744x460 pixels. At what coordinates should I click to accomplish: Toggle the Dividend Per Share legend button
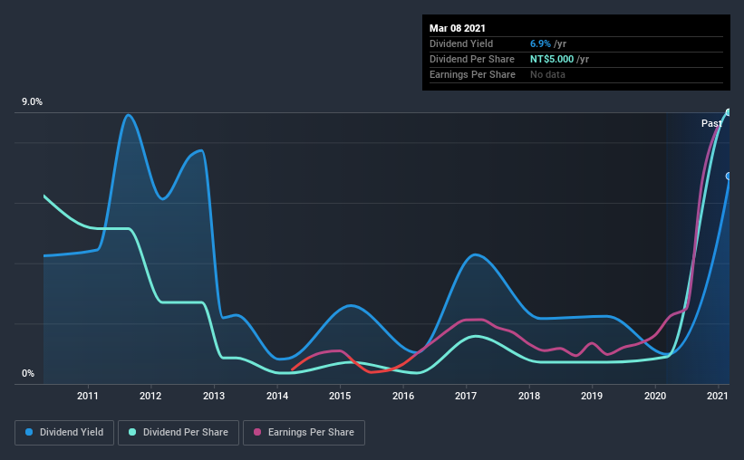(x=179, y=433)
